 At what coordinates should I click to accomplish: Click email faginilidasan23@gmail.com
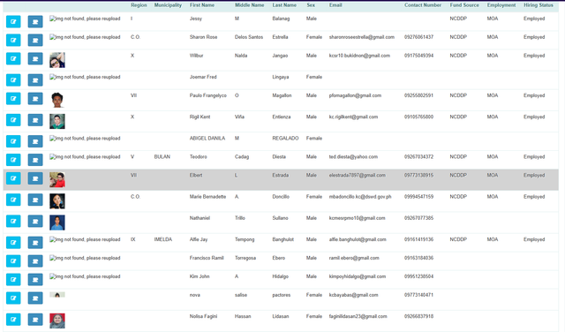click(x=358, y=316)
